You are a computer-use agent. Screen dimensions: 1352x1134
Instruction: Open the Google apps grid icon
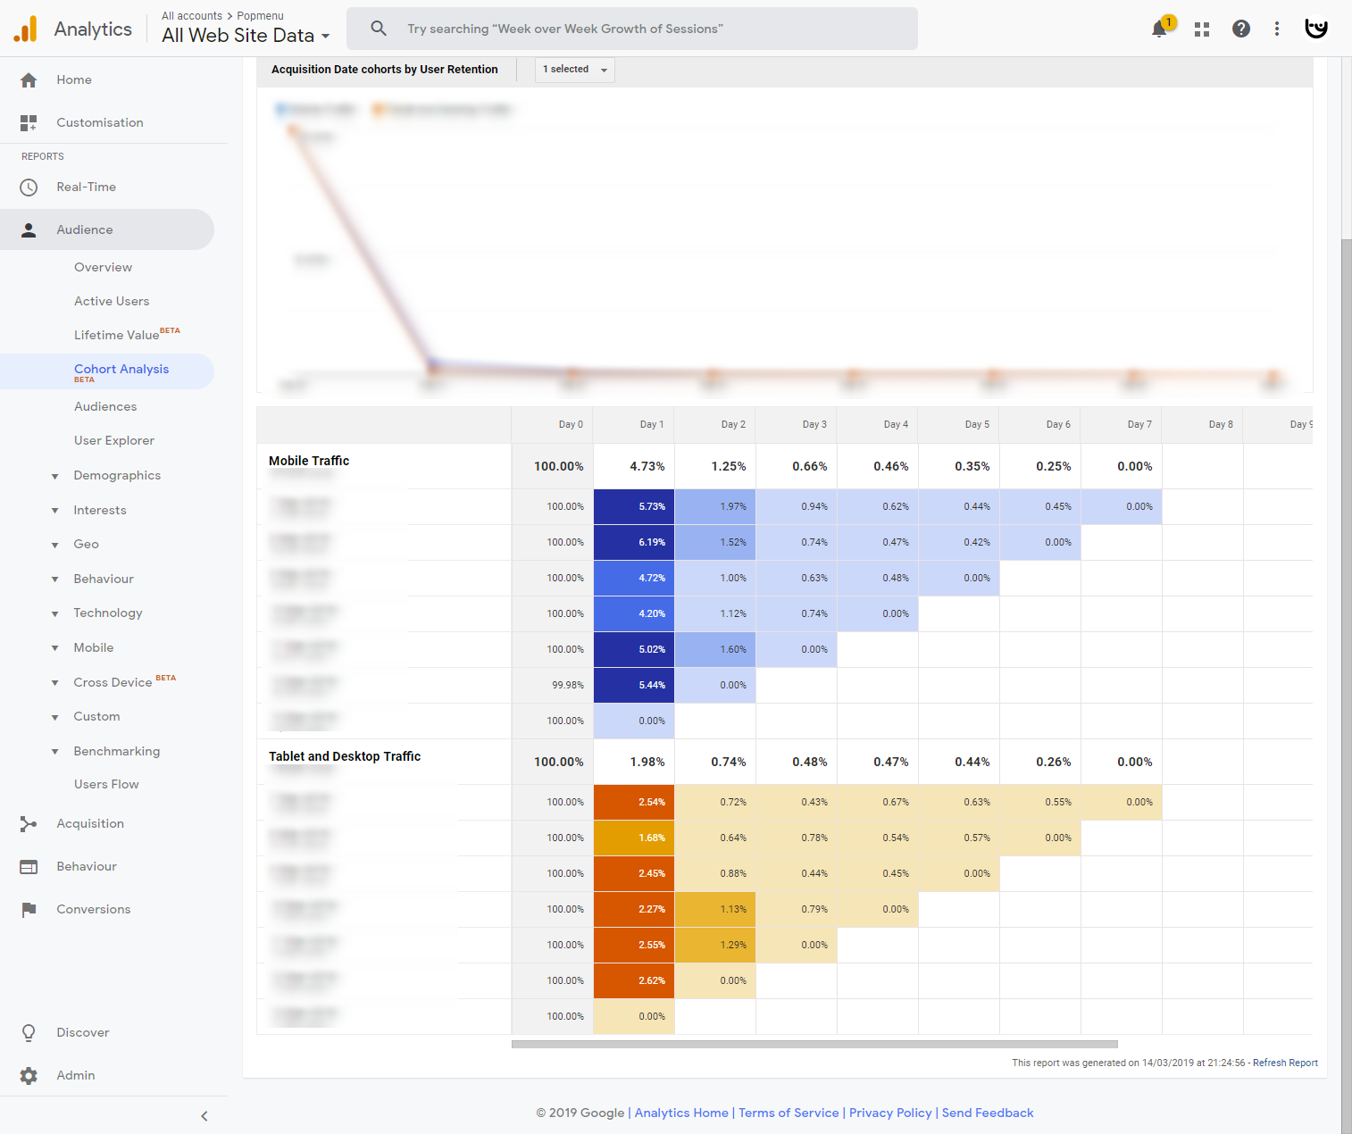pos(1202,29)
